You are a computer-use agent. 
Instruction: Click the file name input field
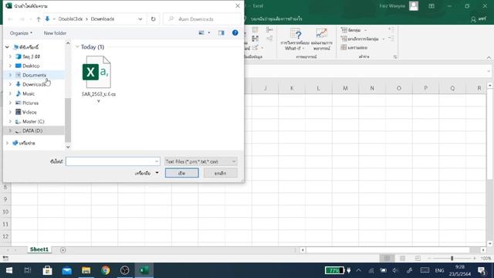[x=113, y=161]
